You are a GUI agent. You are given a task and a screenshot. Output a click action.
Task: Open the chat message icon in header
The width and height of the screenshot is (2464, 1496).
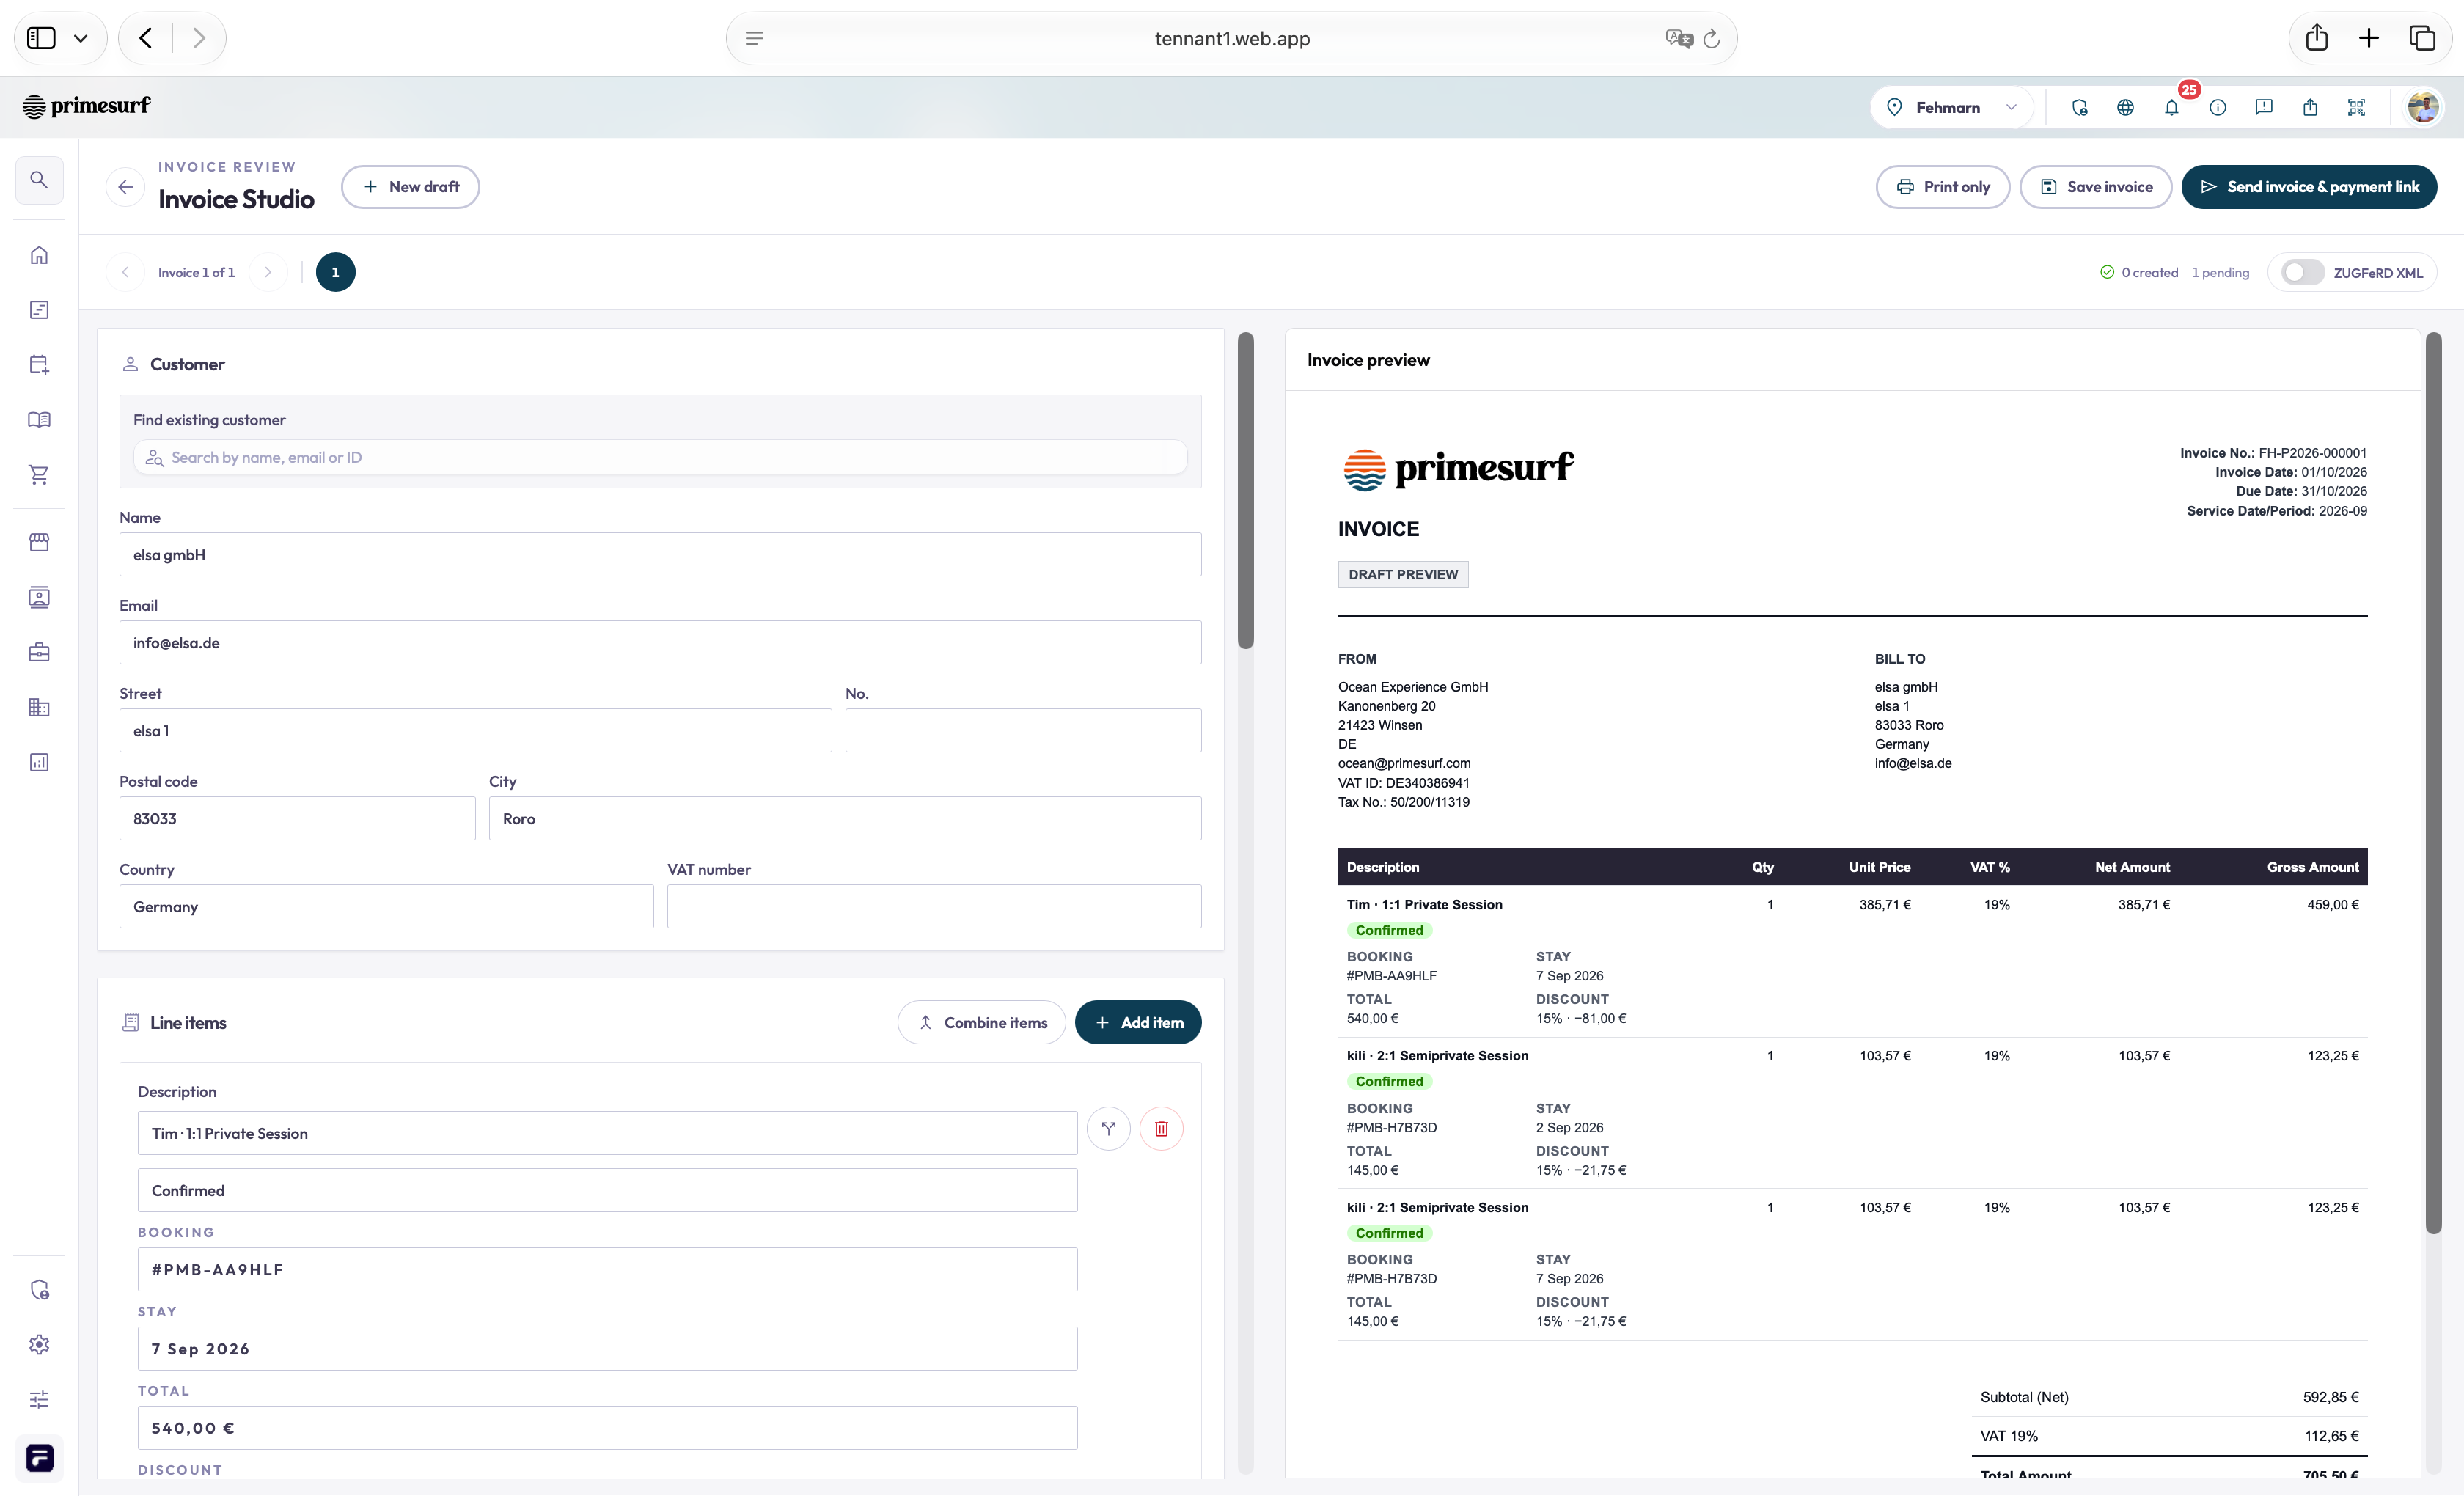[2264, 107]
